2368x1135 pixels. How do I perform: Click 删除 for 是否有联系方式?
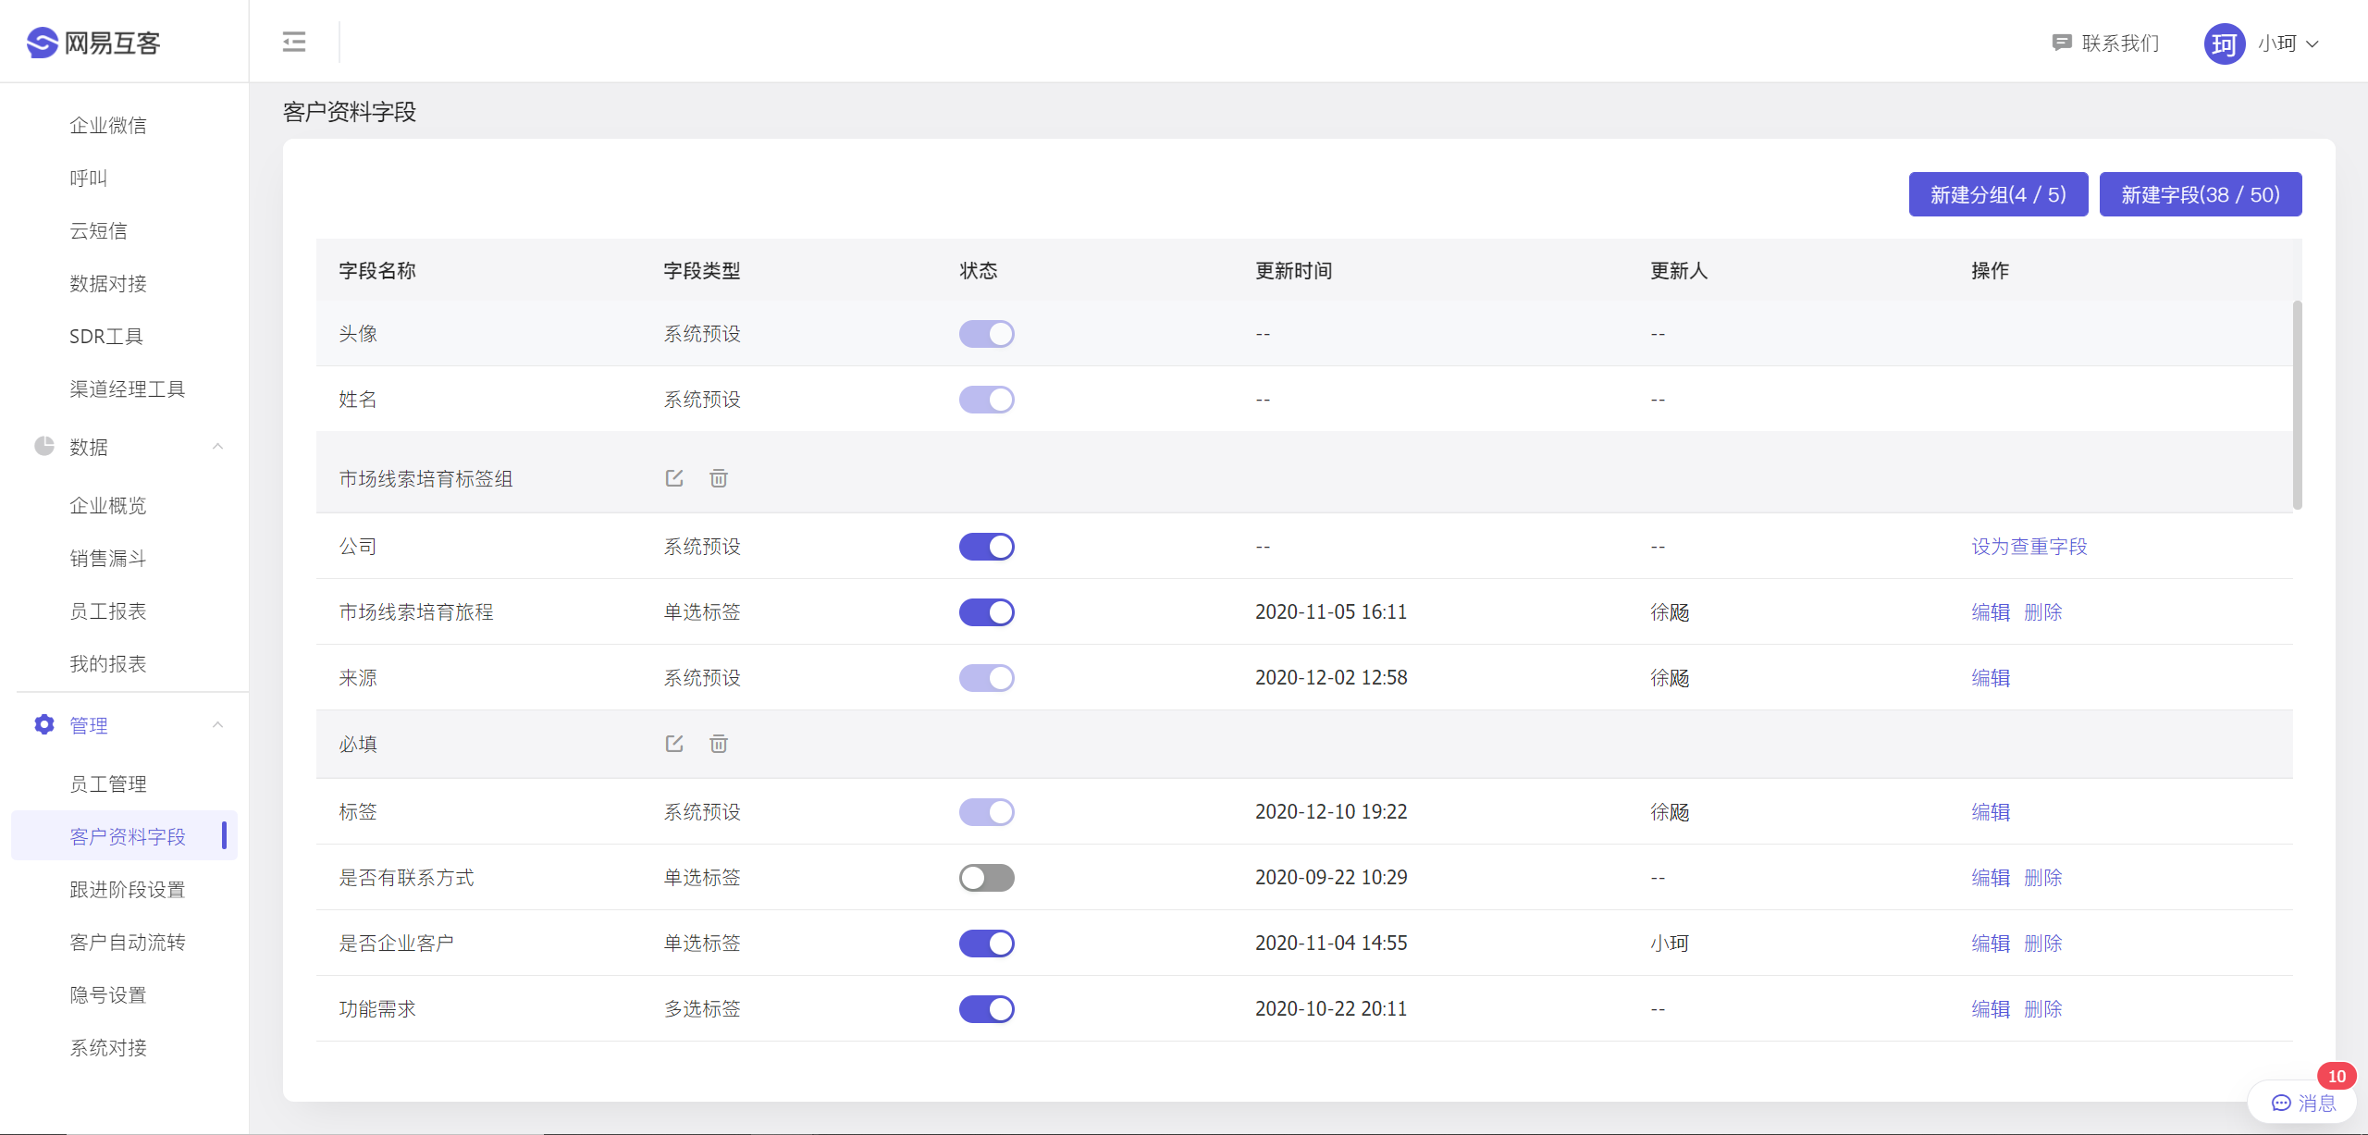(2043, 878)
